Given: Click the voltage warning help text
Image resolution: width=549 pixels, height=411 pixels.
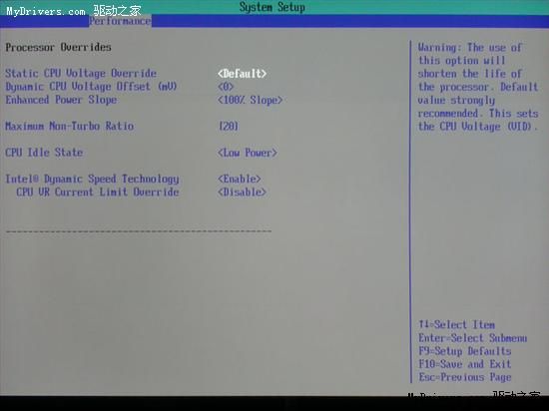Looking at the screenshot, I should click(478, 87).
